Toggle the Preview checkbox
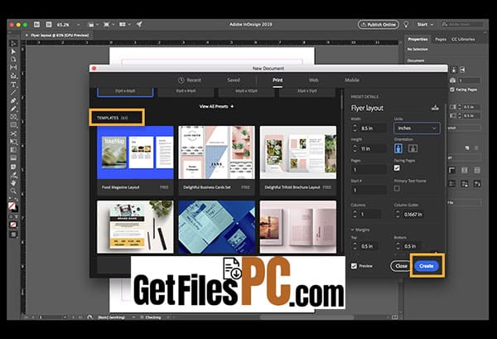The image size is (497, 339). (x=354, y=266)
